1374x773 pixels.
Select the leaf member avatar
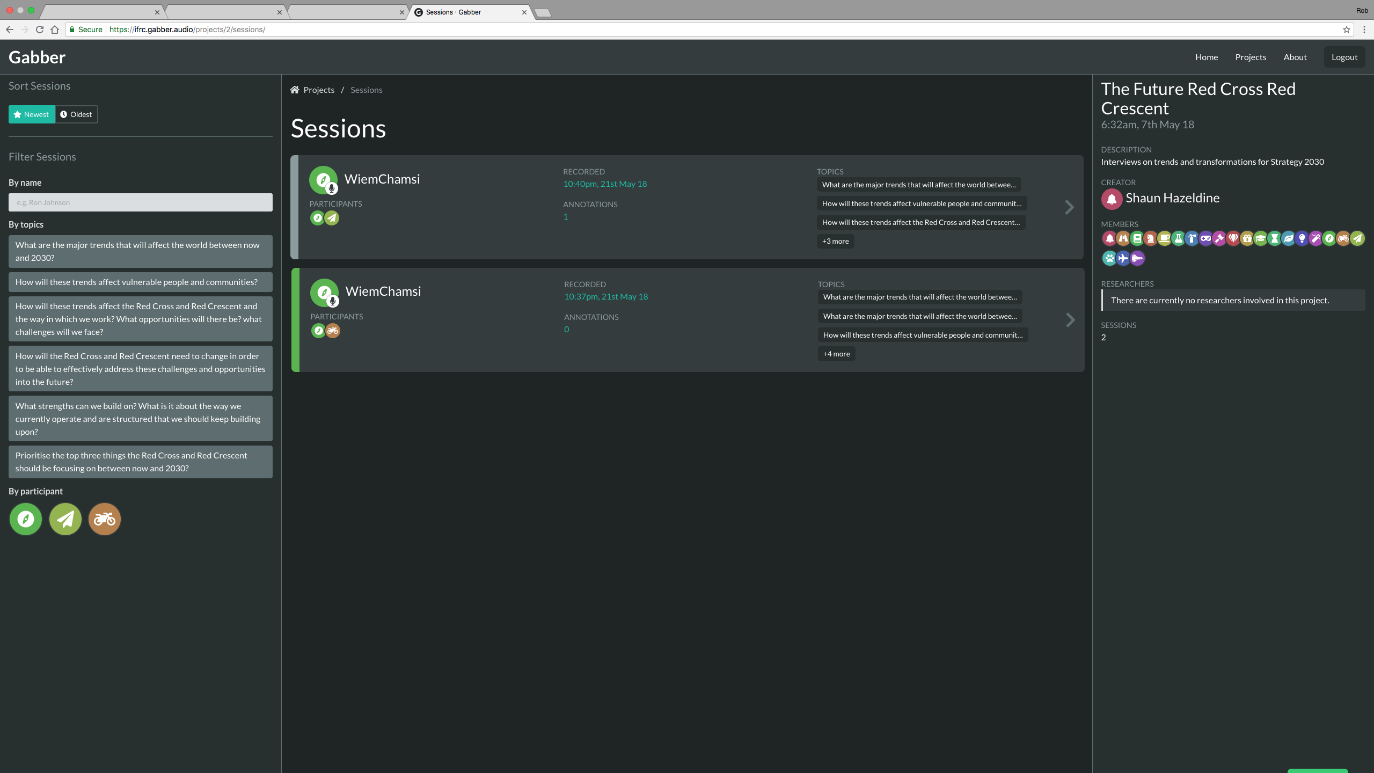(x=1288, y=238)
